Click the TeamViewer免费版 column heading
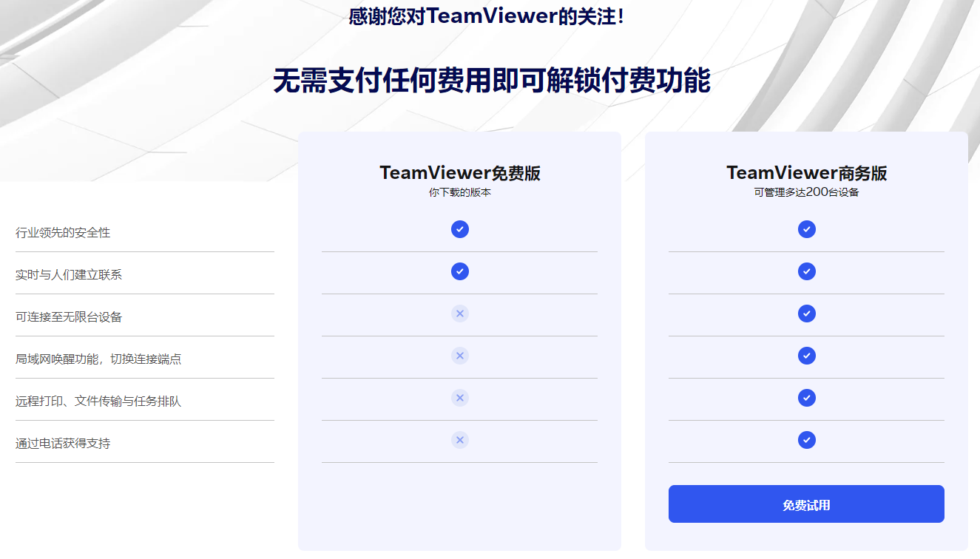 (460, 172)
